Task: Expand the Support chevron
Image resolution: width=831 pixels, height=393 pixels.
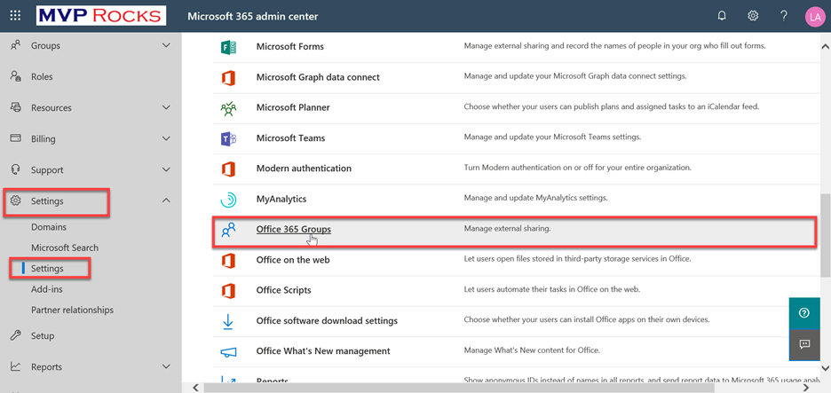Action: 166,169
